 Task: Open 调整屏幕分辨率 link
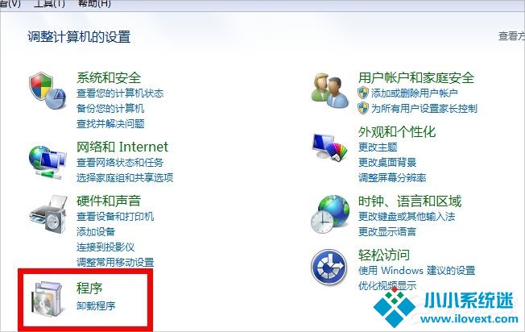pyautogui.click(x=392, y=177)
